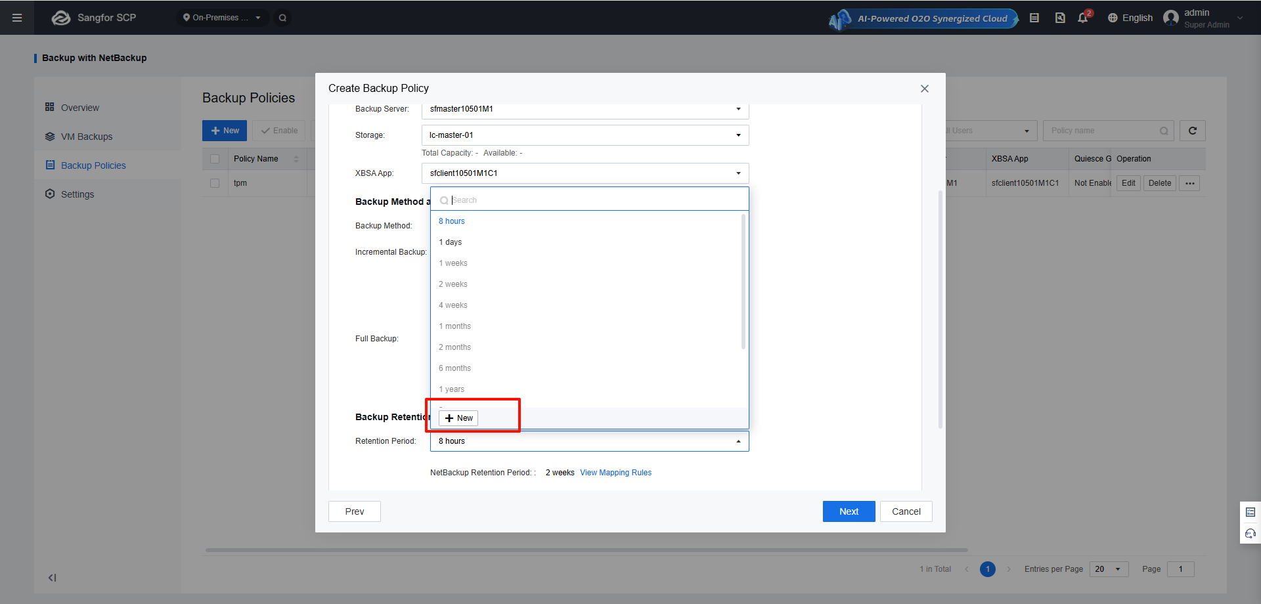Open the log search icon in header
The height and width of the screenshot is (604, 1261).
[x=1060, y=18]
